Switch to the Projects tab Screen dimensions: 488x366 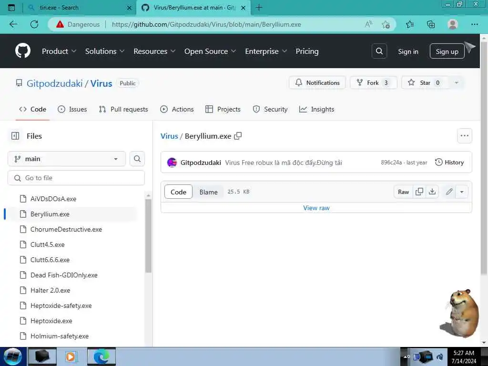tap(223, 109)
